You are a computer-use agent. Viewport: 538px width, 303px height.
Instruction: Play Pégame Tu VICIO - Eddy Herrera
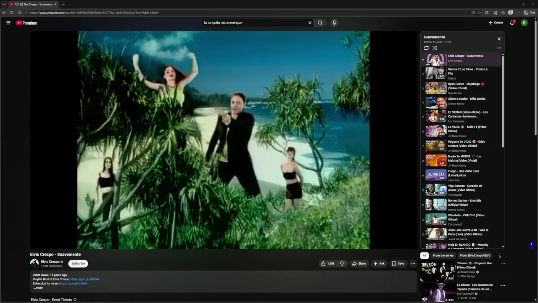(461, 146)
